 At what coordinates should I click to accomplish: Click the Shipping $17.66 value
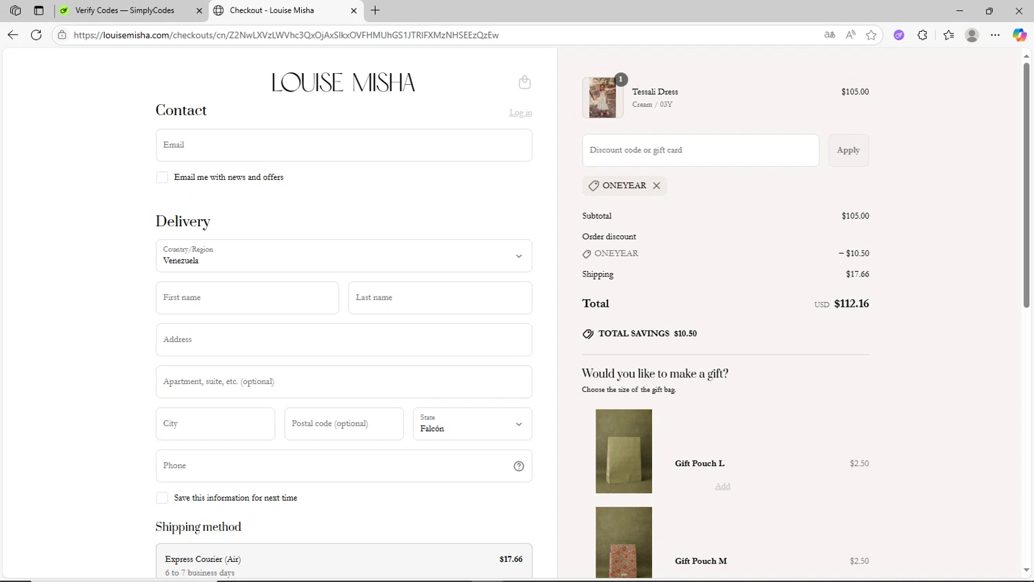tap(858, 274)
